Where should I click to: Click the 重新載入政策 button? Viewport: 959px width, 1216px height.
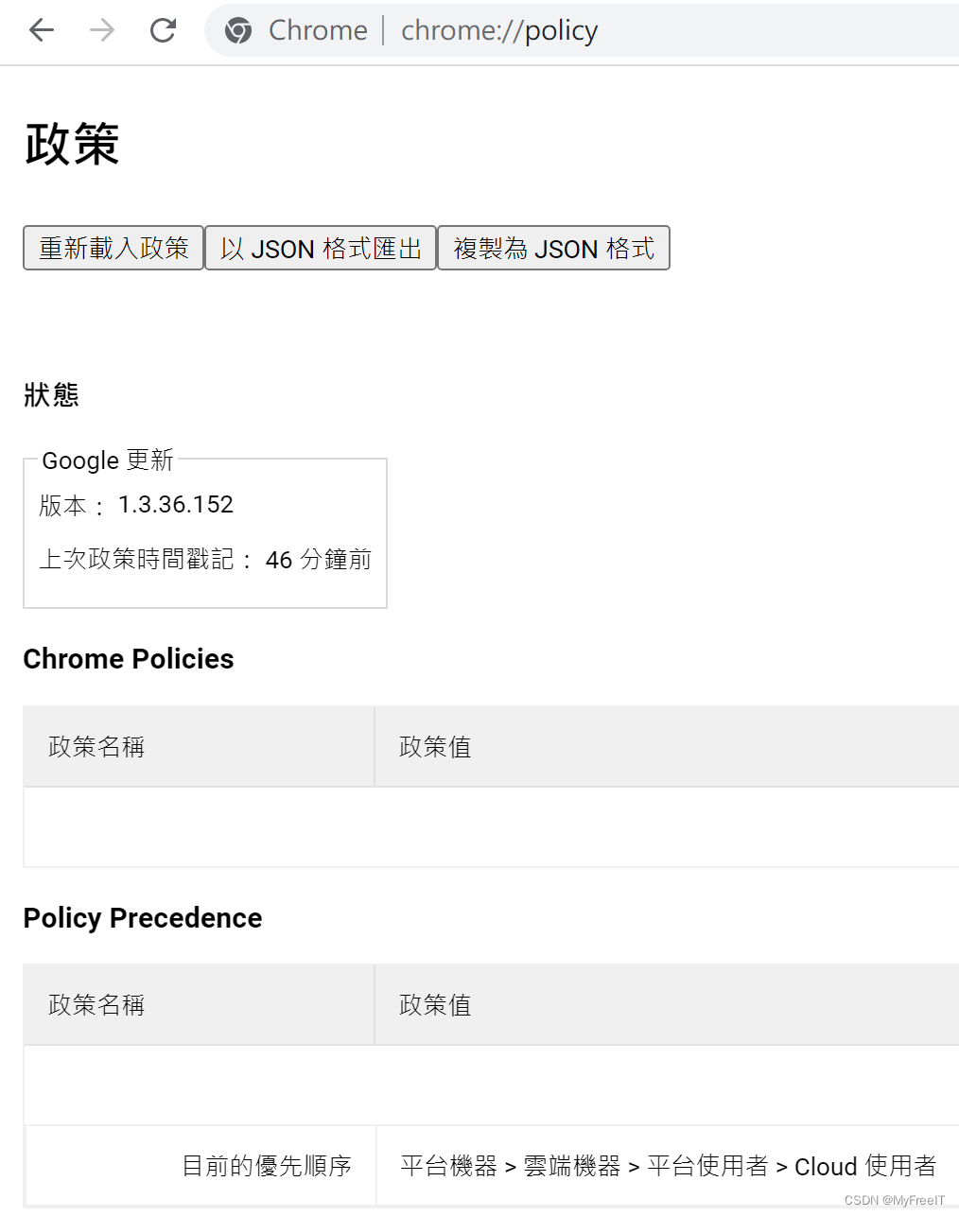point(113,248)
